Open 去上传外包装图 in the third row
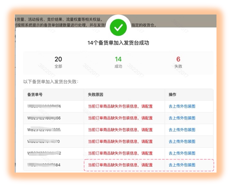The image size is (231, 187). click(182, 130)
